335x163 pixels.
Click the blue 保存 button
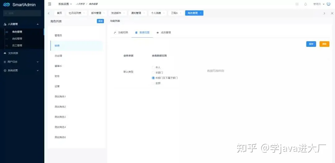311,44
